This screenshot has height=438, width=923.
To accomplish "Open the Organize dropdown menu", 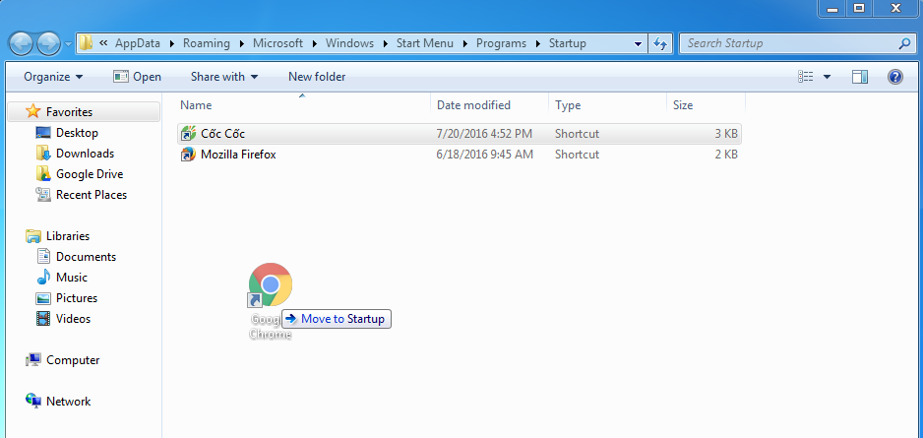I will (53, 77).
